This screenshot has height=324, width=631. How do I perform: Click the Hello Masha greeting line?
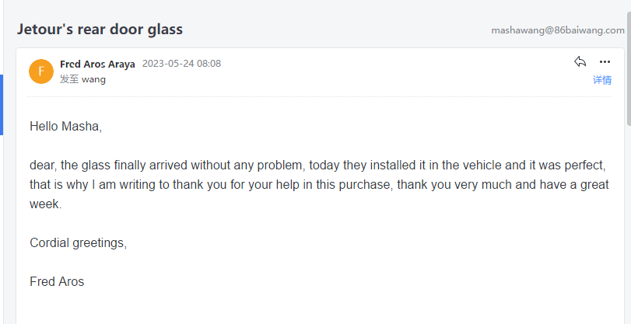(66, 126)
